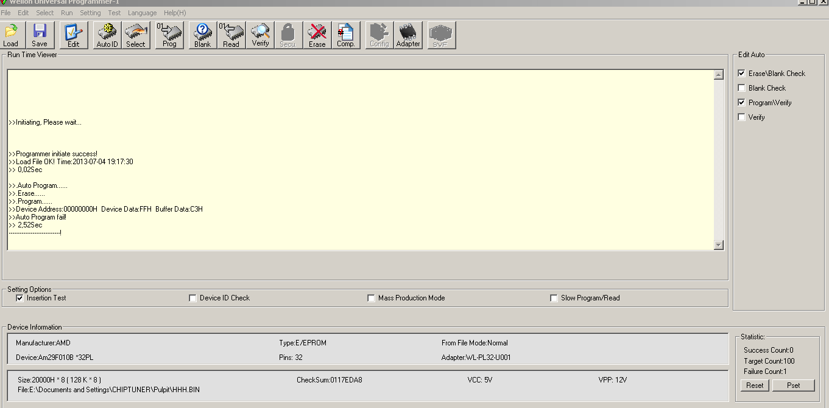Screen dimensions: 829x408
Task: Toggle Program\Verify in Edit Auto
Action: 742,102
